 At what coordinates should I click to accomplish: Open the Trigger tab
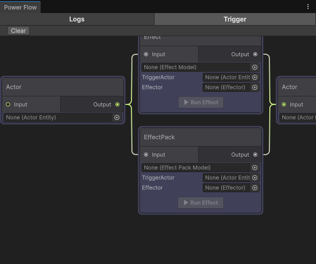(235, 19)
